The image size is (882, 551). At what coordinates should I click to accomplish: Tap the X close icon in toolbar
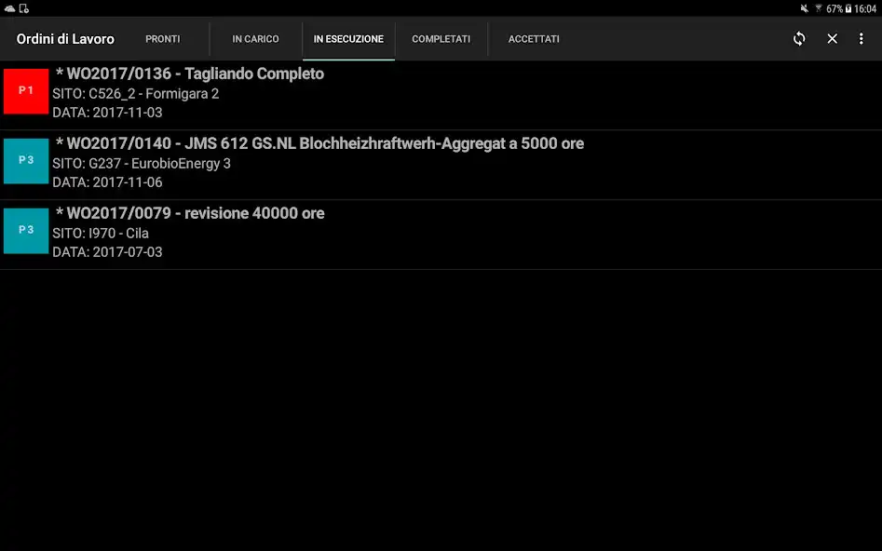click(x=833, y=39)
